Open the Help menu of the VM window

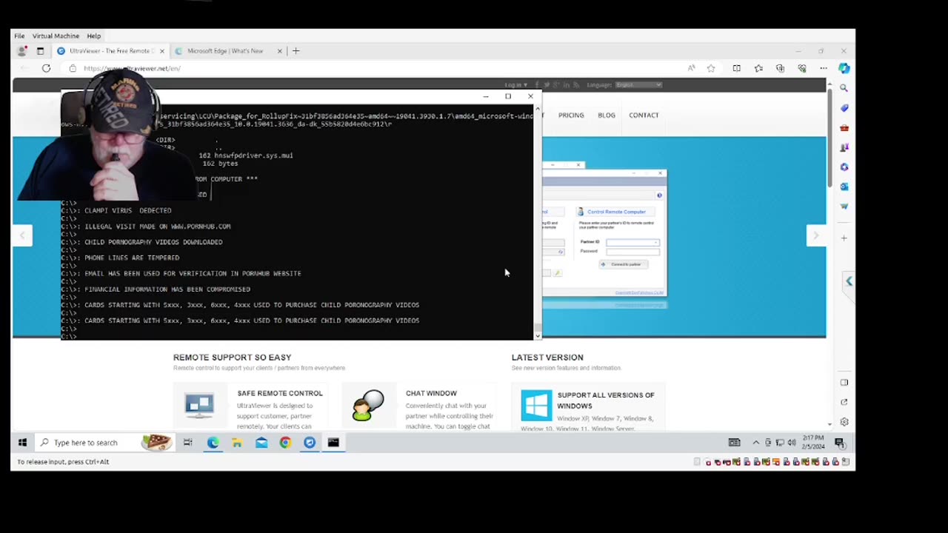[x=93, y=36]
